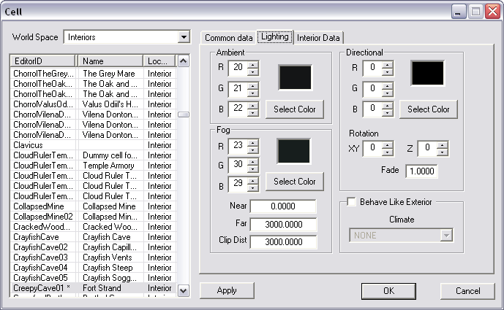This screenshot has height=310, width=504.
Task: Increase Directional R value with up arrow
Action: [388, 65]
